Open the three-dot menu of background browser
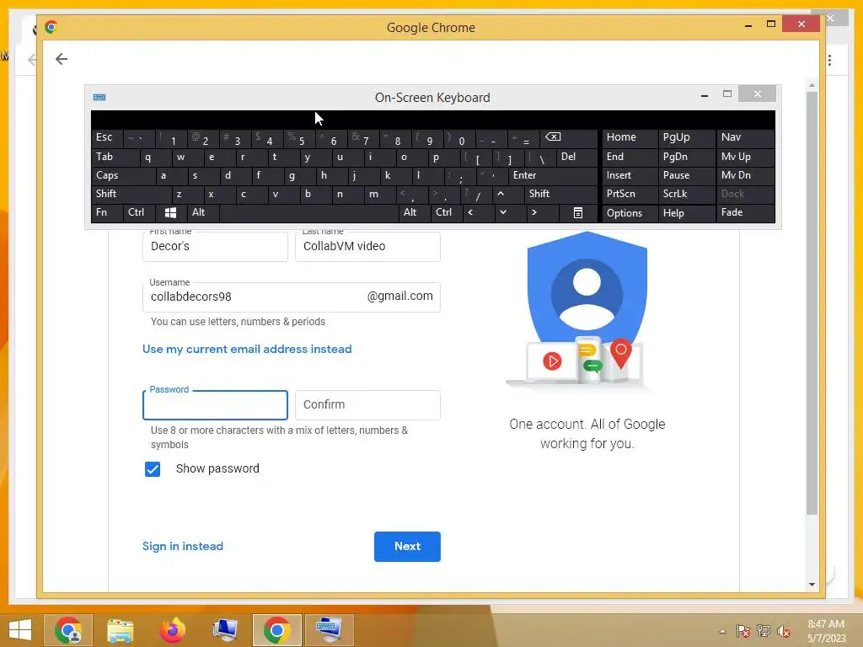The width and height of the screenshot is (863, 647). pos(829,60)
